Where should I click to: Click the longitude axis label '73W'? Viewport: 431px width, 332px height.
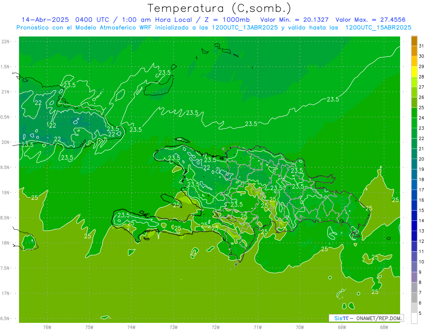pos(173,327)
